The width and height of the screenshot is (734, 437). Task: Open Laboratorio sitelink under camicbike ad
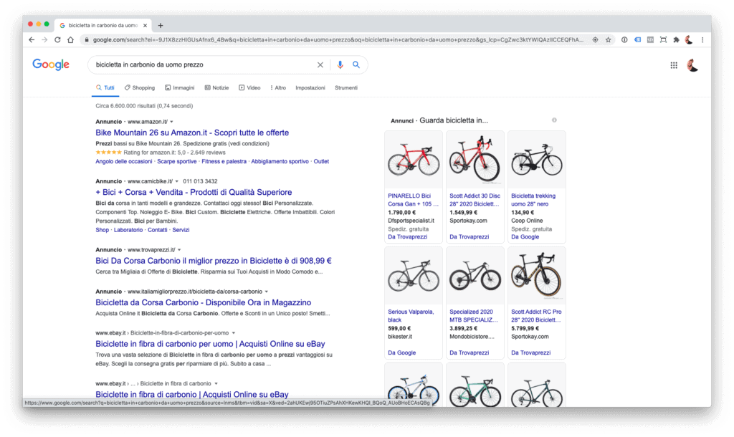point(128,230)
